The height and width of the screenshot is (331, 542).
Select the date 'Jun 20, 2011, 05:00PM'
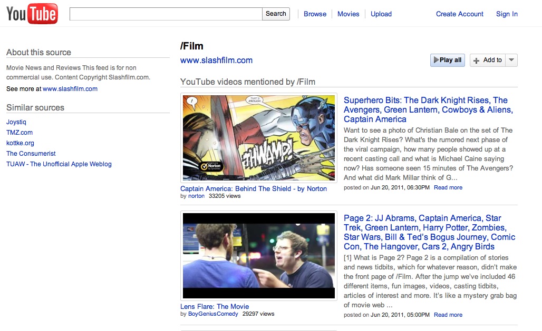400,315
